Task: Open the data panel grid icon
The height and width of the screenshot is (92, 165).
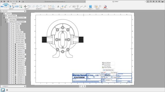Action: pyautogui.click(x=2, y=2)
